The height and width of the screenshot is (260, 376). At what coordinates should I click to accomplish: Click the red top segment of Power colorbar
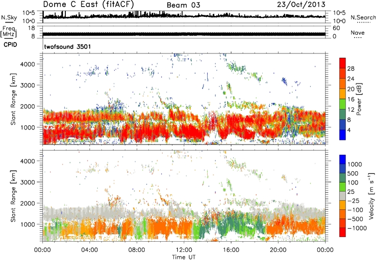pos(343,63)
